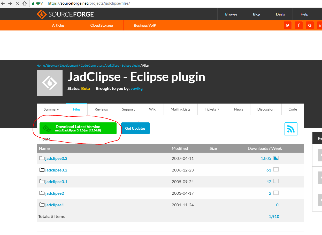Open the Browse menu in top bar
322x235 pixels.
(231, 14)
